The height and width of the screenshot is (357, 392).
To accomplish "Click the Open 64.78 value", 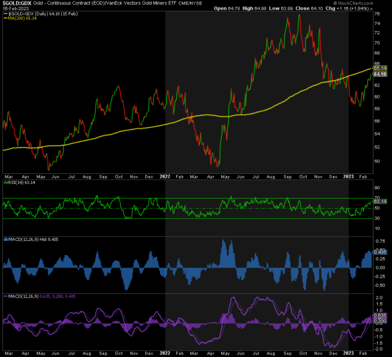I will click(227, 9).
